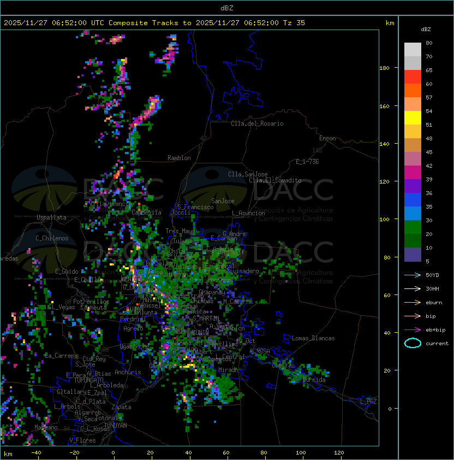Click the 'C_Chilenos' map label

point(52,238)
